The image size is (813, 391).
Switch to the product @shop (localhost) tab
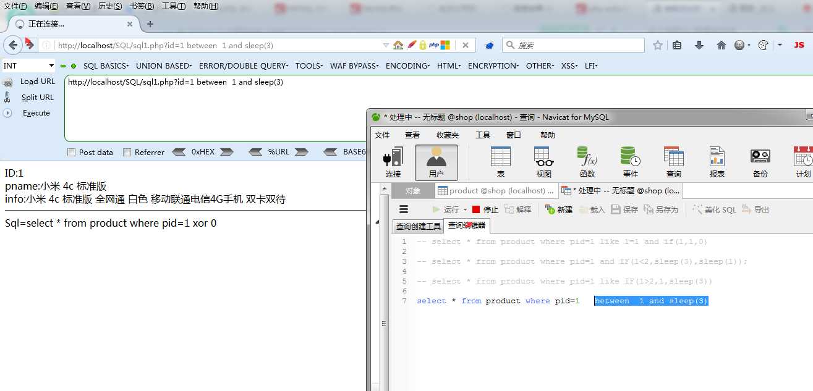click(496, 190)
